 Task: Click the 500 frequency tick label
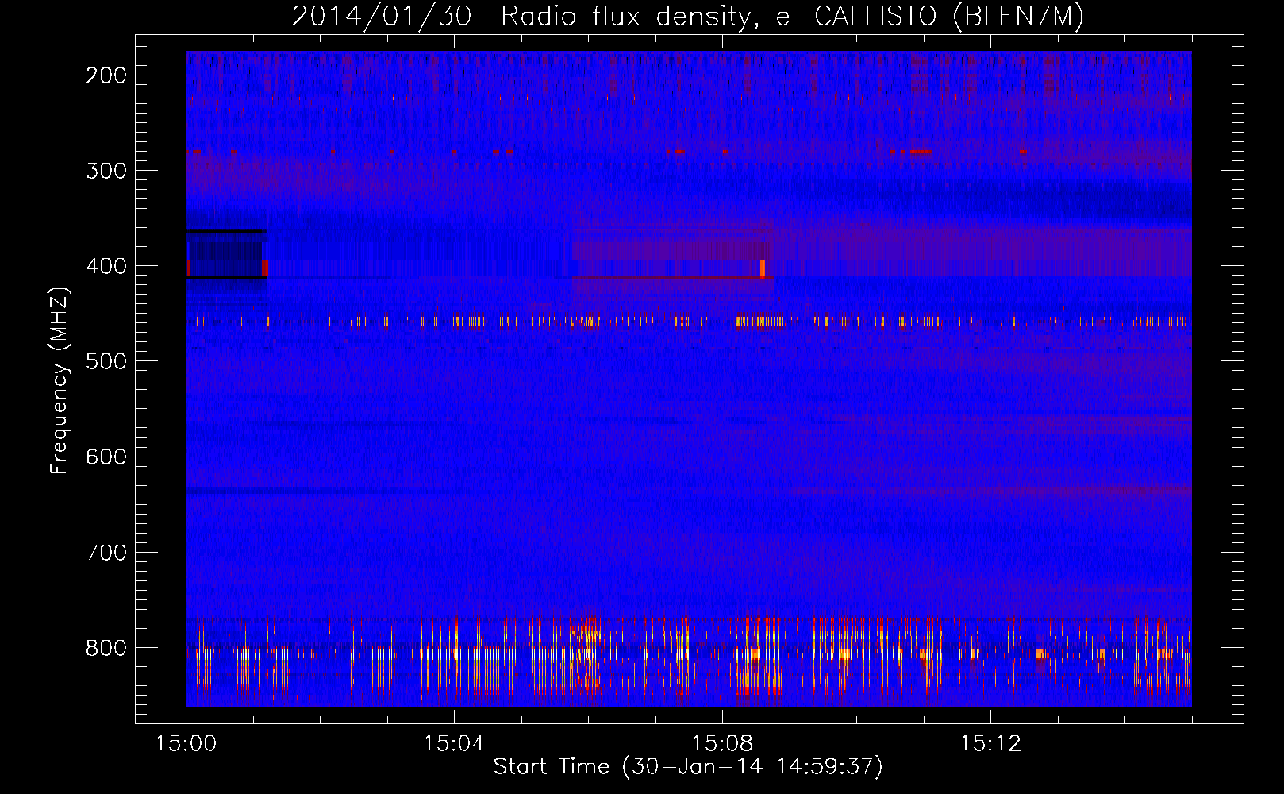click(x=106, y=361)
